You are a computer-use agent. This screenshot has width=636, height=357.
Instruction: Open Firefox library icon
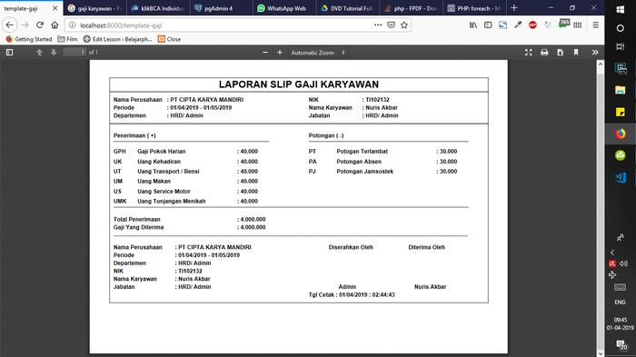click(473, 25)
